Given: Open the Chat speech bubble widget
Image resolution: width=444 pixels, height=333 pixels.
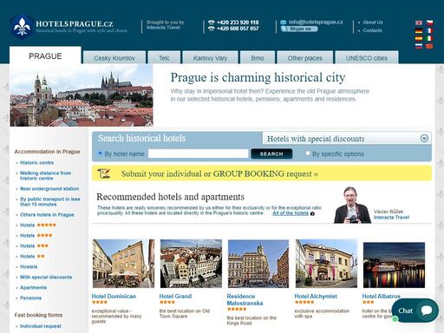Looking at the screenshot, I should click(x=415, y=310).
